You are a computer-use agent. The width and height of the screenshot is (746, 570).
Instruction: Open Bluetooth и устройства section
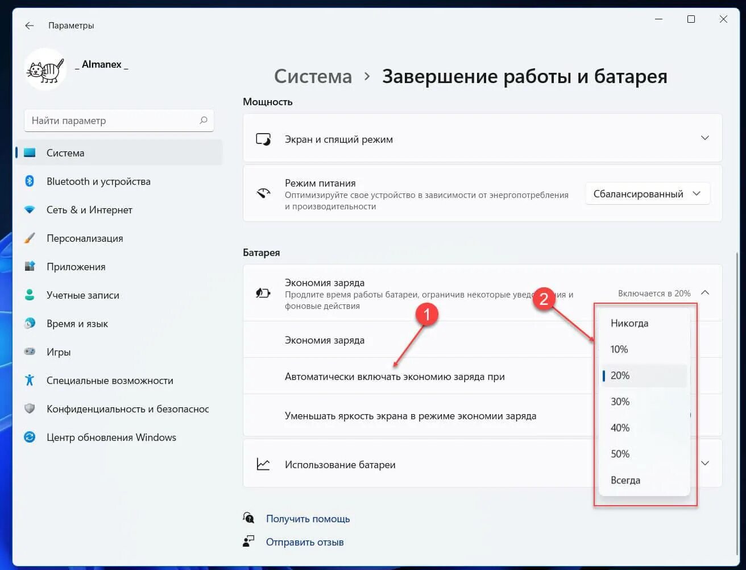118,181
